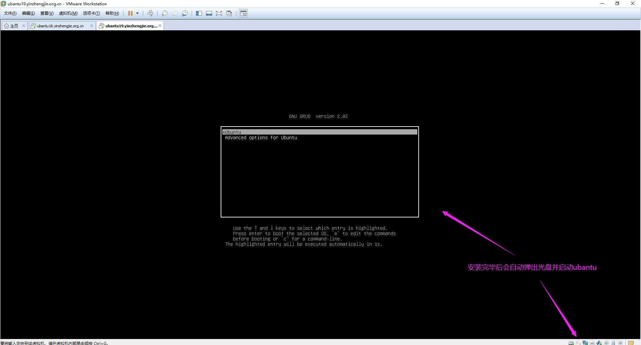Open the 选项卡(T) menu
The image size is (641, 345).
point(91,13)
